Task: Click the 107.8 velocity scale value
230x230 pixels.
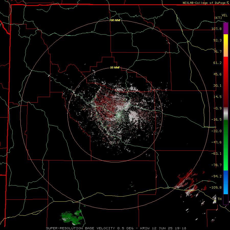Action: click(216, 29)
